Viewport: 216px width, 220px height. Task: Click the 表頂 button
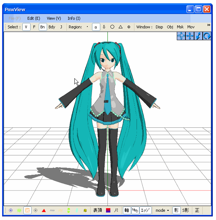[x=97, y=210]
